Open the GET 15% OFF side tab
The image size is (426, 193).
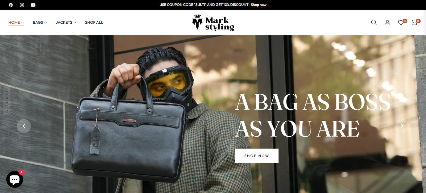tap(7, 100)
